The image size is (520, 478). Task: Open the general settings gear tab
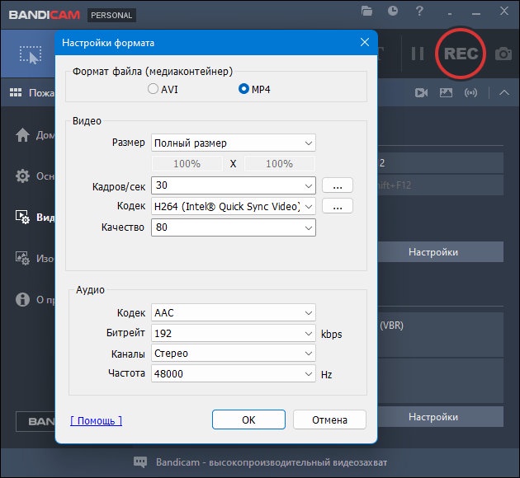tap(22, 176)
